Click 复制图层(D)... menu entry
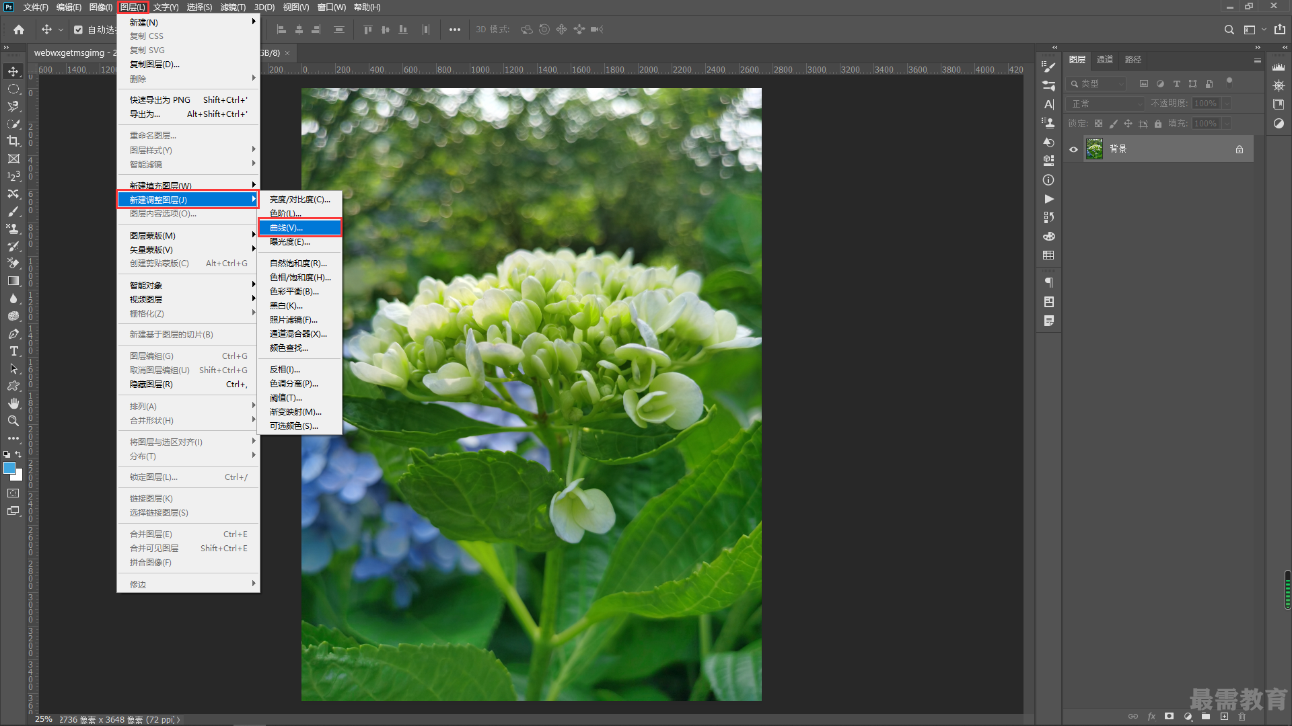Image resolution: width=1292 pixels, height=726 pixels. (188, 65)
